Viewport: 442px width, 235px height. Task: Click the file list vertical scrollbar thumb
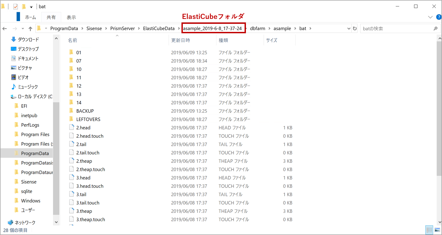439,108
